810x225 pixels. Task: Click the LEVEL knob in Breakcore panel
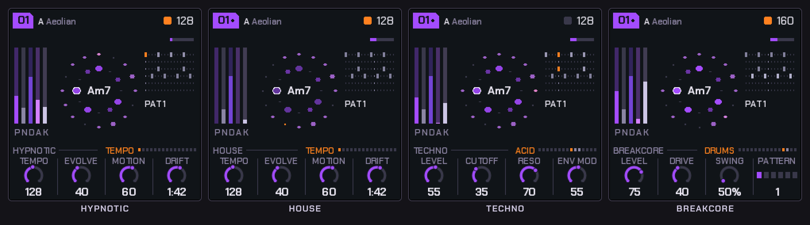click(634, 175)
